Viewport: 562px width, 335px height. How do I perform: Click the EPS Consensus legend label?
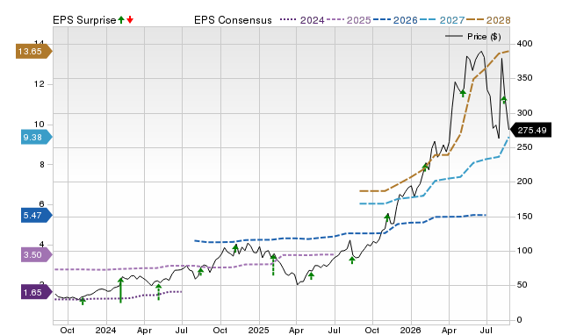click(233, 20)
